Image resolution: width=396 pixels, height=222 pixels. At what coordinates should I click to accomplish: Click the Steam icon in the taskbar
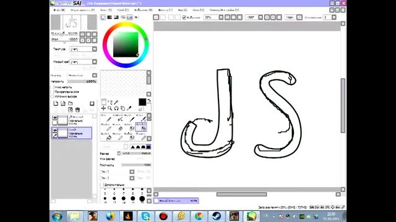pos(217,216)
